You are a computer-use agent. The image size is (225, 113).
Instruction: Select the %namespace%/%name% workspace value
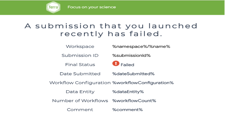(x=141, y=47)
